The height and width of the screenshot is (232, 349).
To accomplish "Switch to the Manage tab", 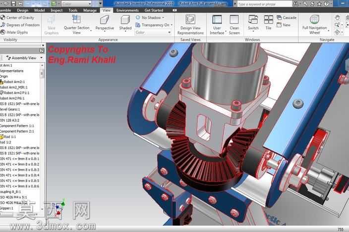I will 90,10.
